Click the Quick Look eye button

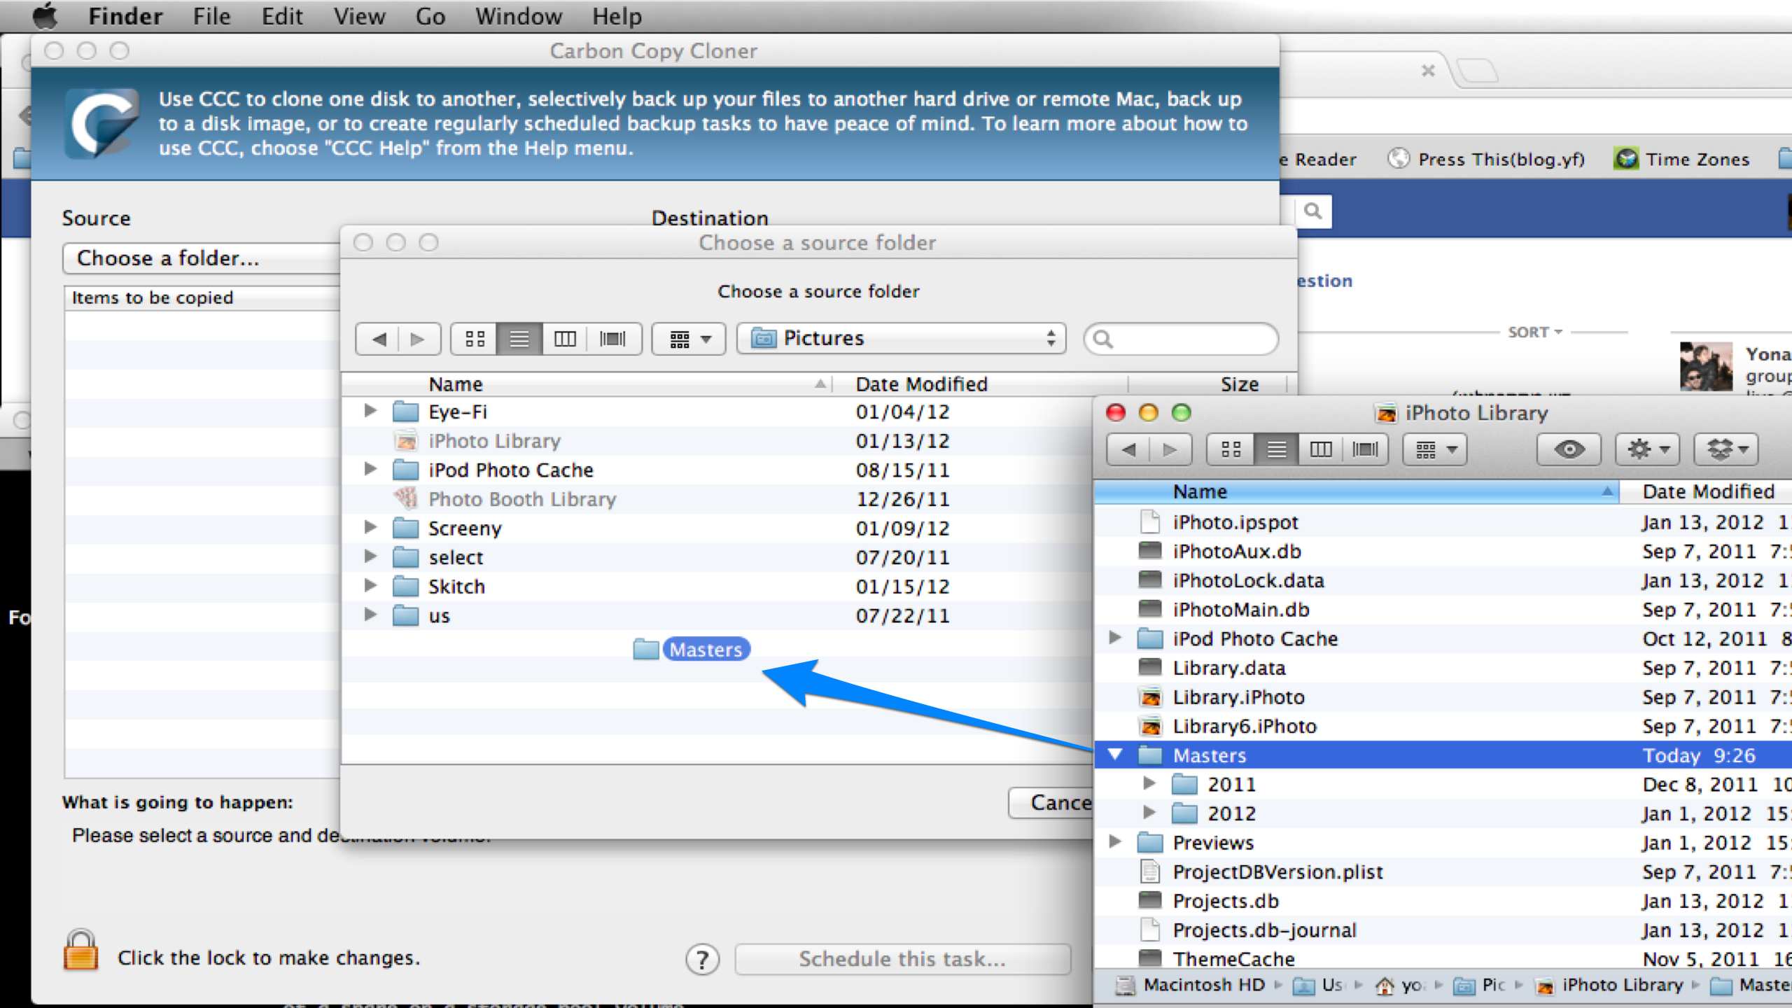(1569, 449)
